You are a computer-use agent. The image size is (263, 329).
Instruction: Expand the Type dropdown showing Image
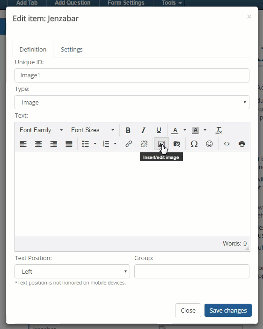tap(132, 102)
